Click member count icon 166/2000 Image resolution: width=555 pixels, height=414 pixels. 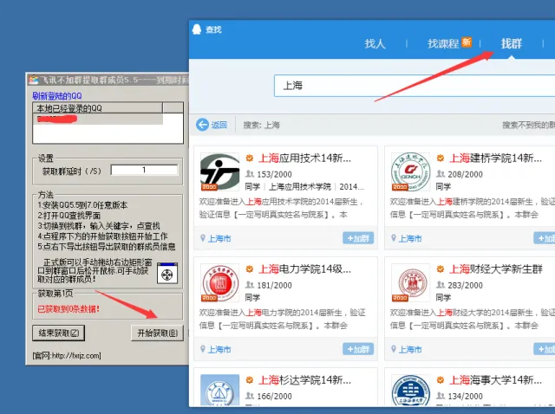click(250, 396)
